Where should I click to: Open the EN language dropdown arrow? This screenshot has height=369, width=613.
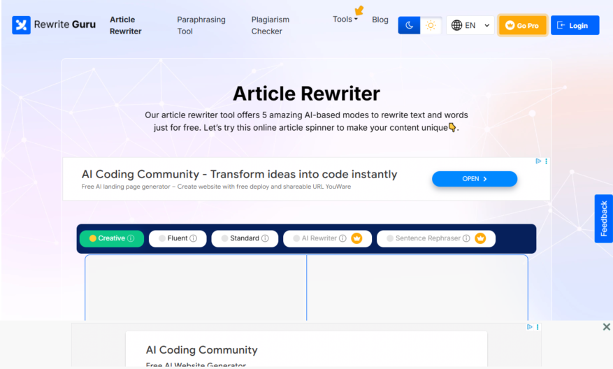pyautogui.click(x=486, y=25)
